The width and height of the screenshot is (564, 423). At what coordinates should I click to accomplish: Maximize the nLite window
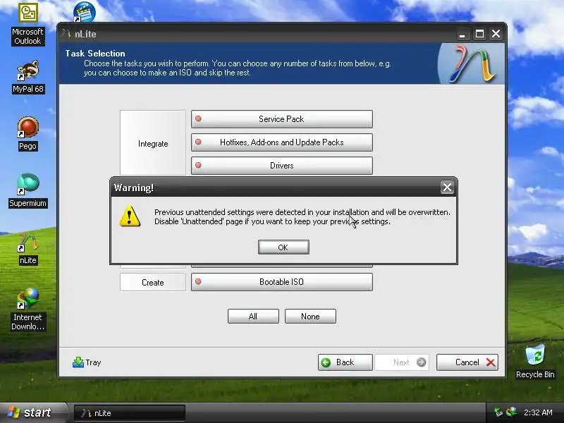pyautogui.click(x=479, y=34)
